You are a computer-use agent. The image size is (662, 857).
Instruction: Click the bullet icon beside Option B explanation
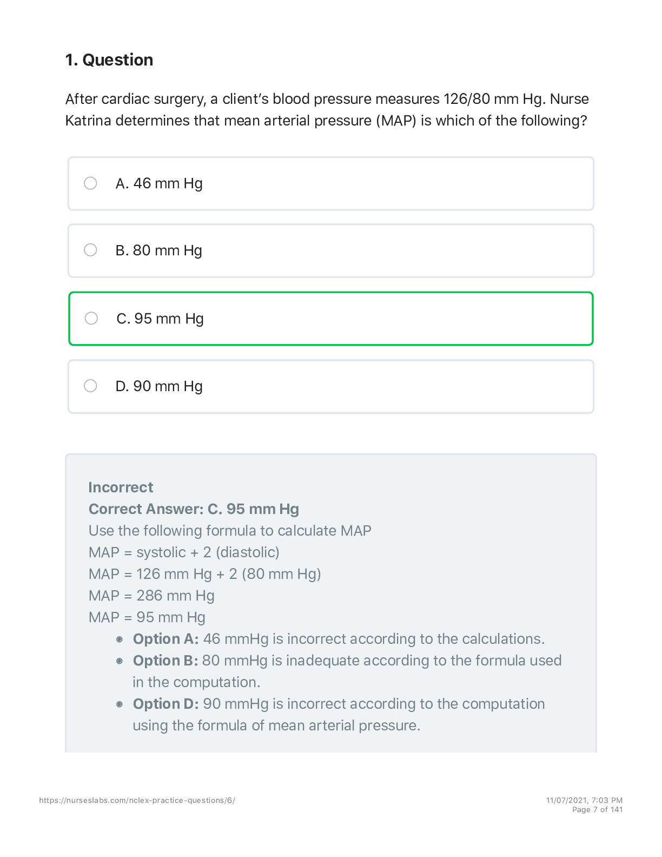coord(120,661)
